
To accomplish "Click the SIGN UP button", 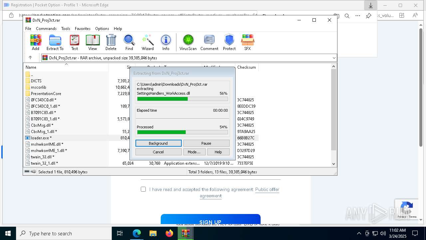I will (x=210, y=220).
